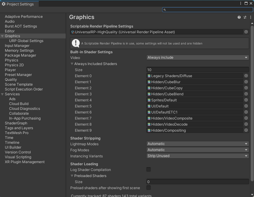Viewport: 254px width, 197px height.
Task: Open the Instancing Variants dropdown
Action: pyautogui.click(x=197, y=156)
